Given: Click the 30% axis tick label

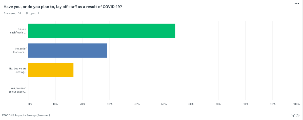Looking at the screenshot, I should pos(110,104).
